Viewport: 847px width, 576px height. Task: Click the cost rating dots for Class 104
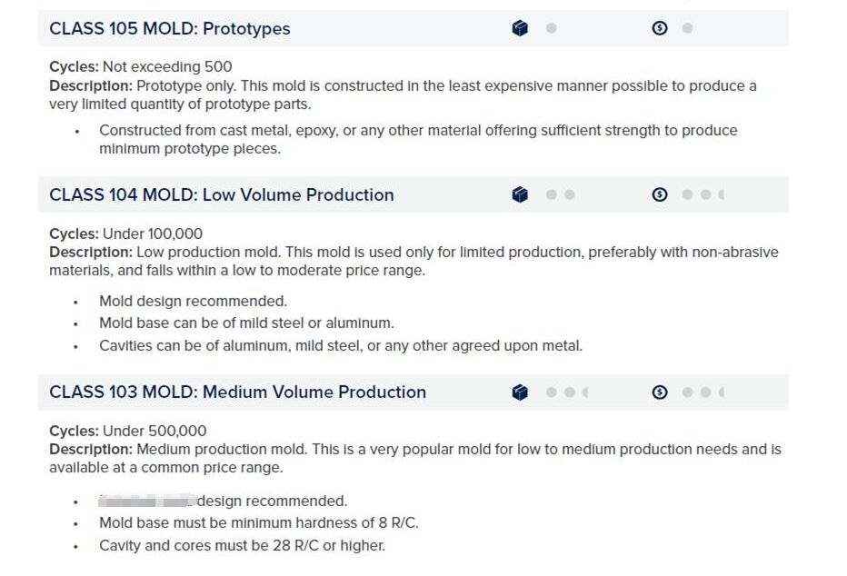(703, 194)
